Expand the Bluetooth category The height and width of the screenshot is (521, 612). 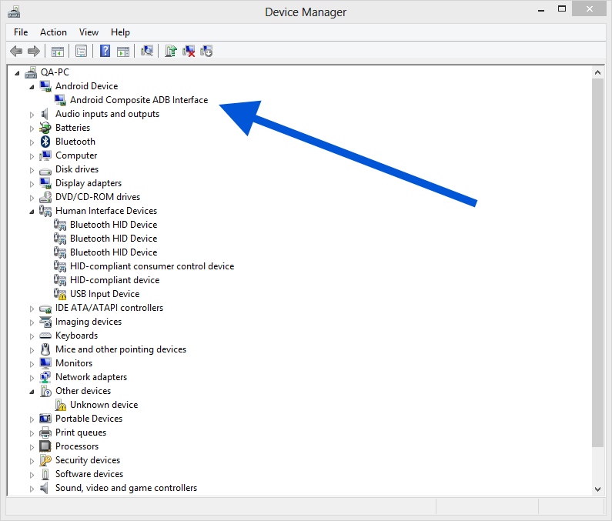coord(32,142)
